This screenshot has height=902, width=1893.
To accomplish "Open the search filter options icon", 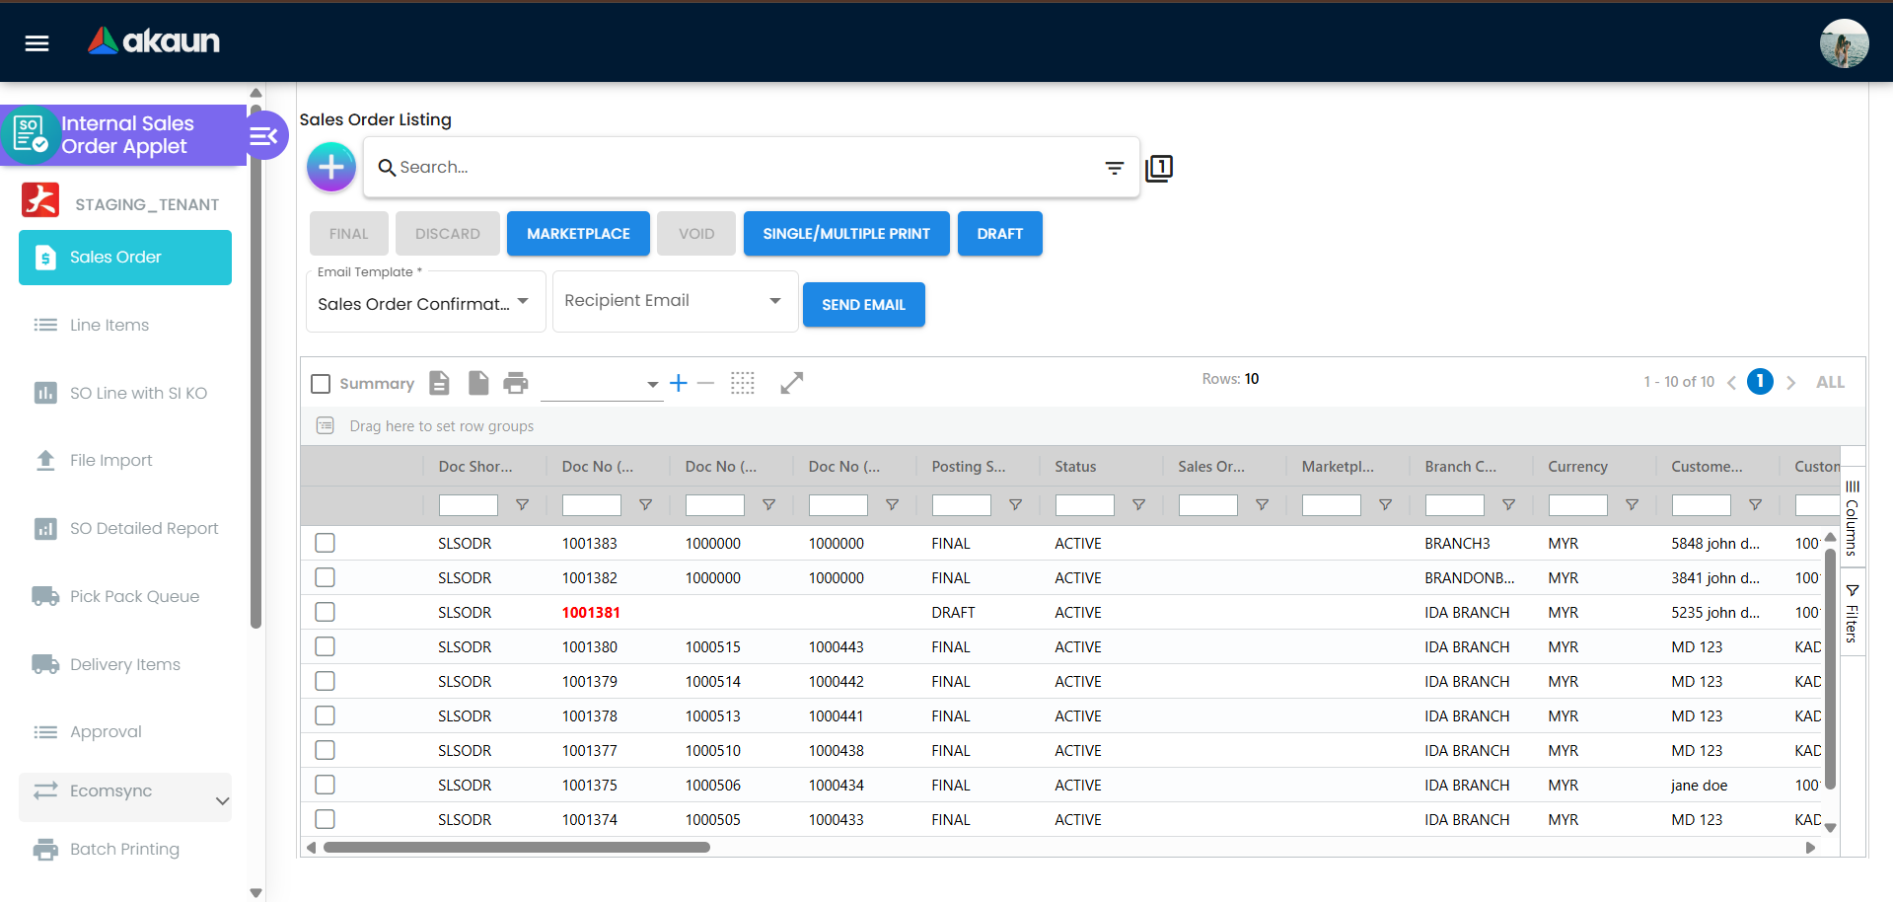I will [1114, 168].
